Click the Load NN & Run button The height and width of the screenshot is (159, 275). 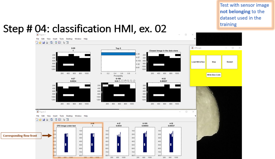(x=198, y=62)
